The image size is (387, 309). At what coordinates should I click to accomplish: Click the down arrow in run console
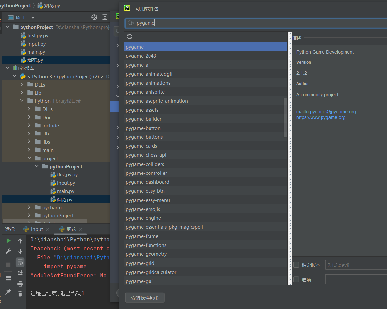(x=20, y=251)
